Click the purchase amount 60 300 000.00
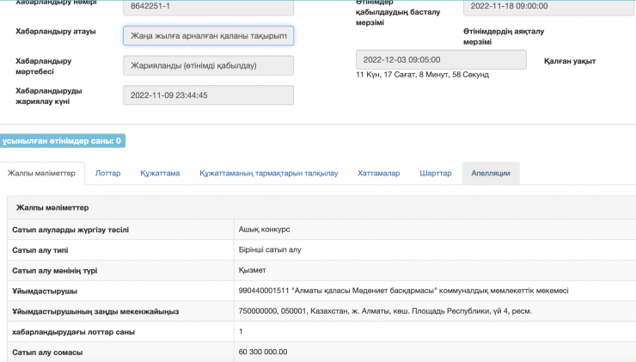Screen dimensions: 636x362 coord(263,352)
